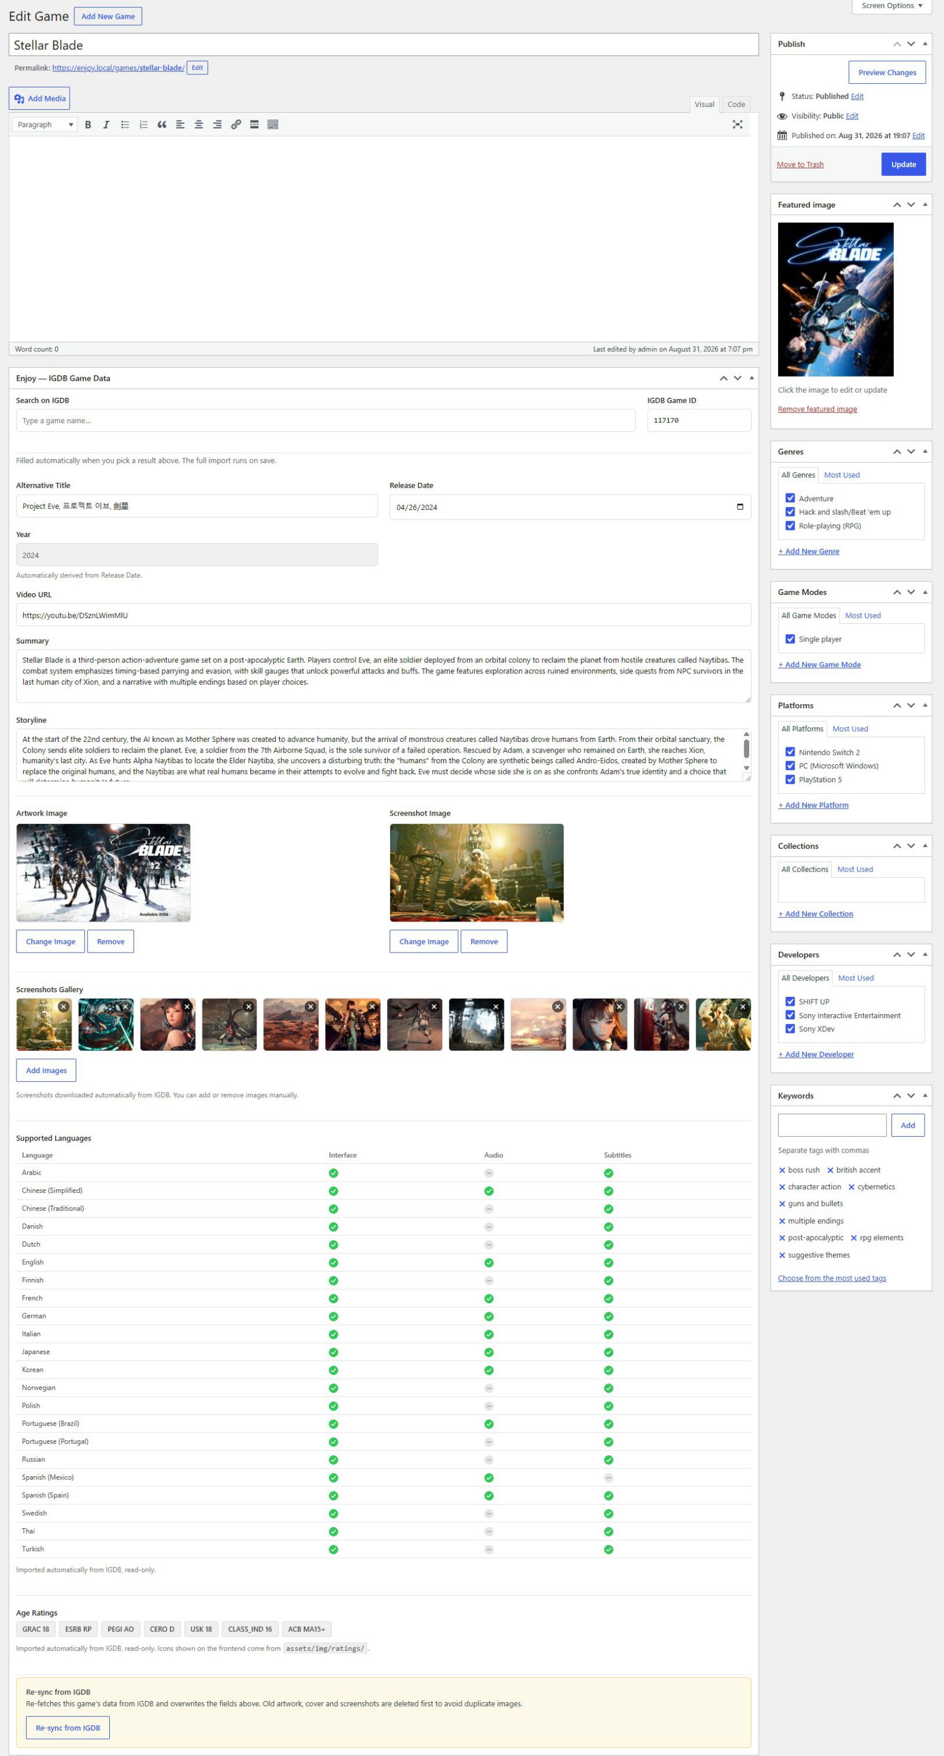Click the Update button

click(x=903, y=164)
